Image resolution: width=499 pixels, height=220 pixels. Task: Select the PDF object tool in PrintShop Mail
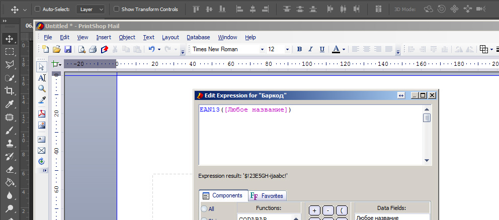click(42, 114)
